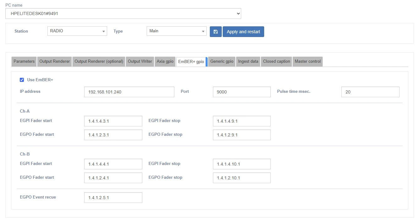The width and height of the screenshot is (419, 223).
Task: Click the Pulse time msec. field
Action: [370, 92]
